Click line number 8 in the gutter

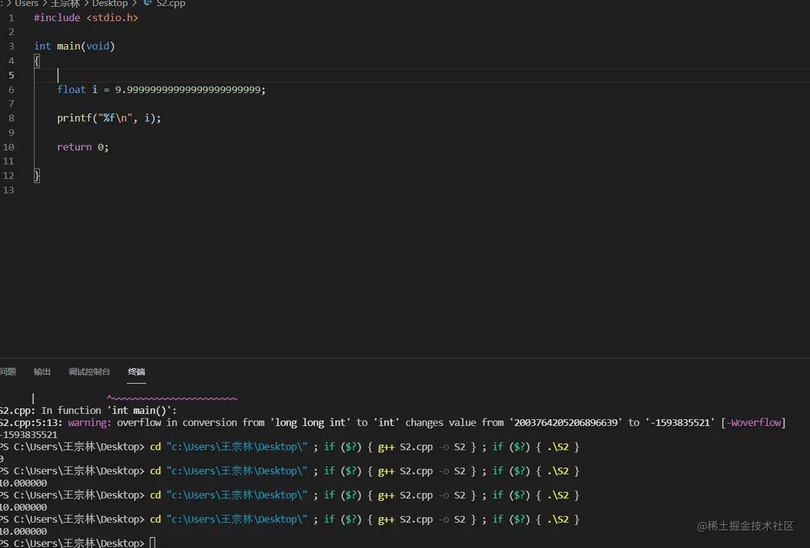(11, 118)
